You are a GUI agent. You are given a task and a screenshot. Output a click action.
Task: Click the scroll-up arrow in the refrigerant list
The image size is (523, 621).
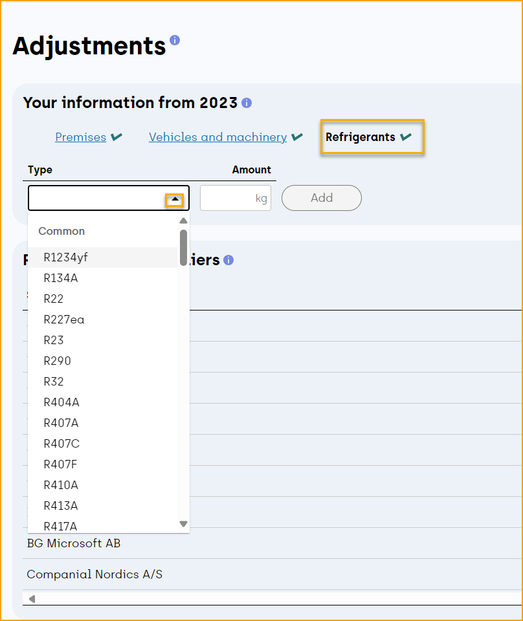(183, 221)
